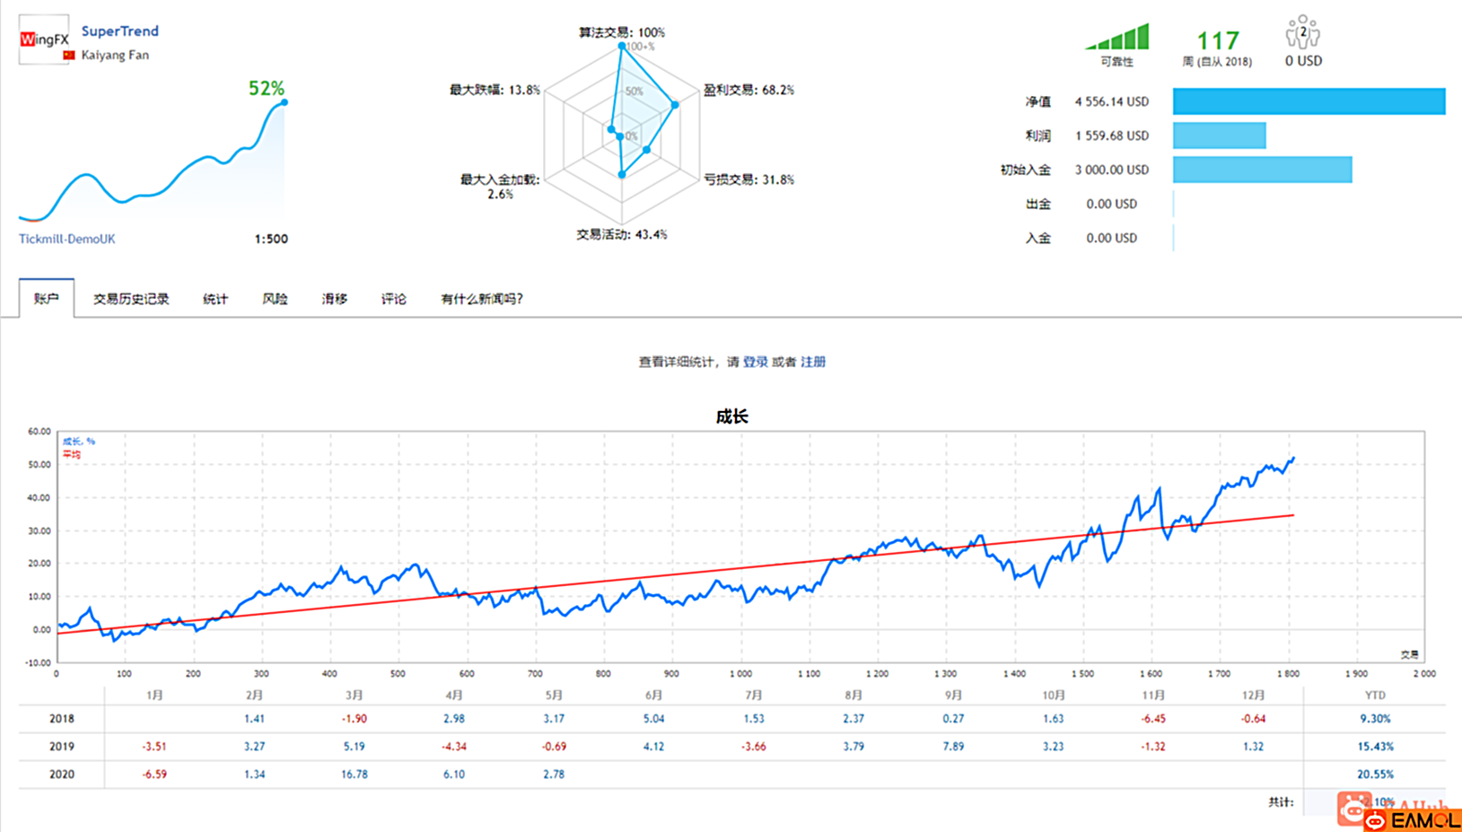
Task: Open the 注册 link
Action: click(x=813, y=361)
